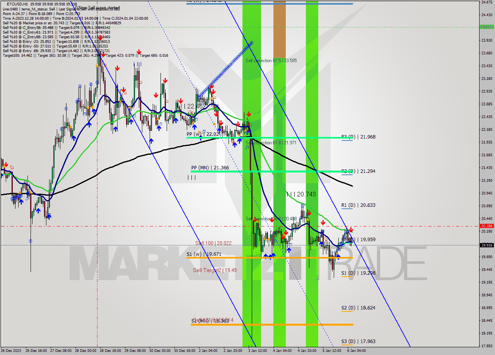Click the 'S3 (D) | 17.963' support label
Screen dimensions: 495x355
point(358,341)
